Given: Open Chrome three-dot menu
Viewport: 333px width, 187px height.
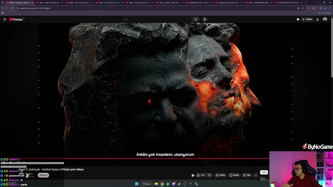Looking at the screenshot, I should [x=330, y=8].
